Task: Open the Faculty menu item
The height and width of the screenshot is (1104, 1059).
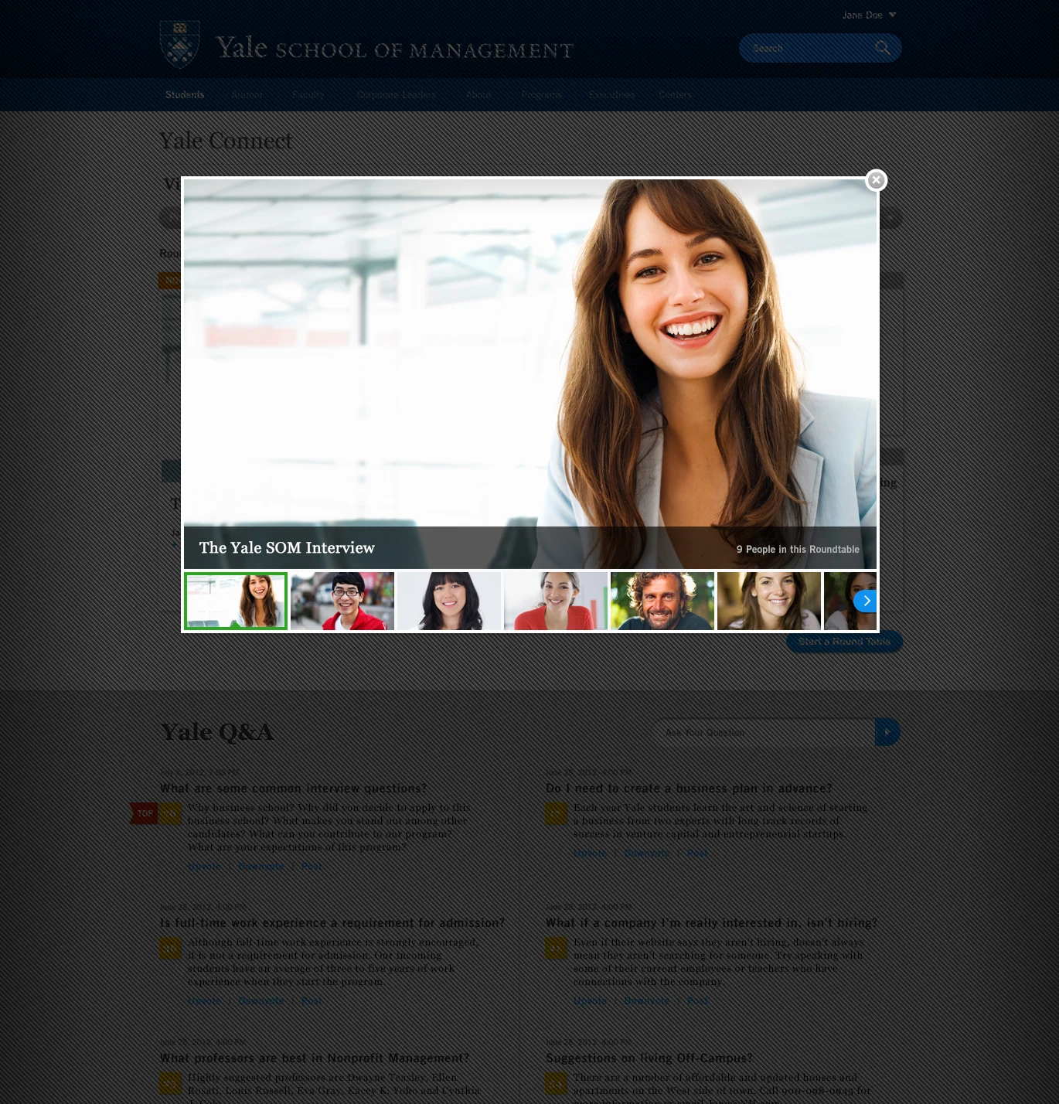Action: click(308, 95)
